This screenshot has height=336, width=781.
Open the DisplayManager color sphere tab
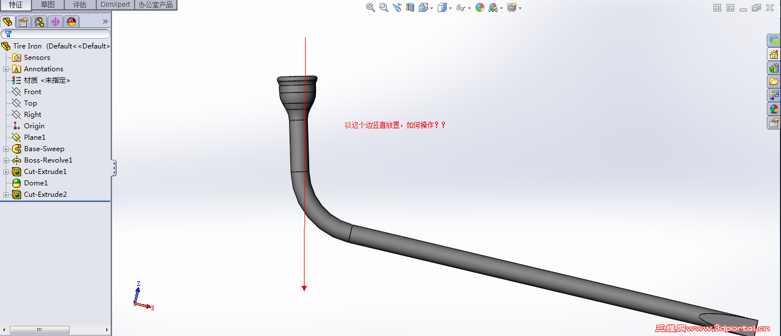[x=71, y=22]
